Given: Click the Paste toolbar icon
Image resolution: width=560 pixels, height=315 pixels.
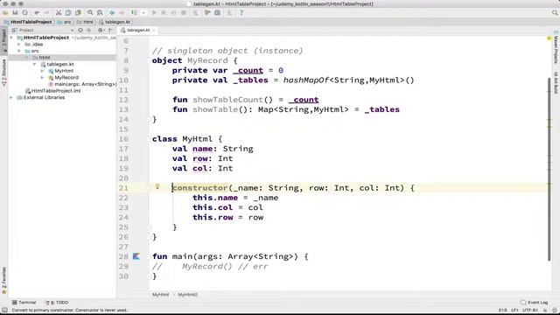Looking at the screenshot, I should tap(78, 13).
